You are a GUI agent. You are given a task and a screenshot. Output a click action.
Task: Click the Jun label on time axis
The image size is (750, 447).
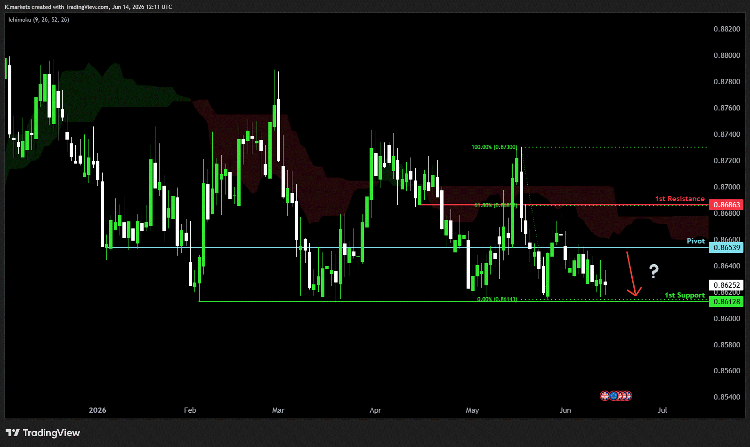[565, 410]
